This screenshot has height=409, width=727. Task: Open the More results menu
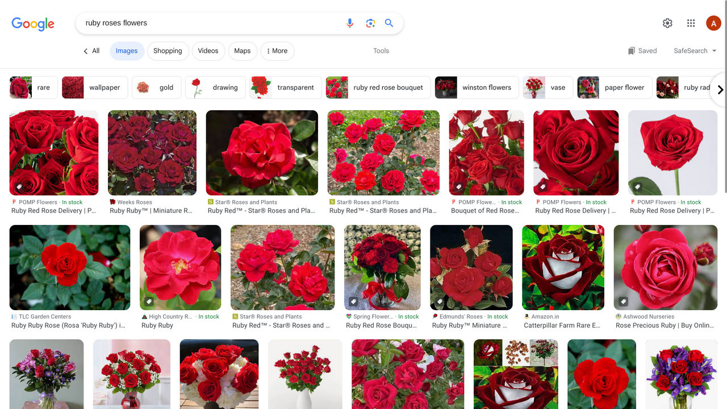pyautogui.click(x=277, y=51)
